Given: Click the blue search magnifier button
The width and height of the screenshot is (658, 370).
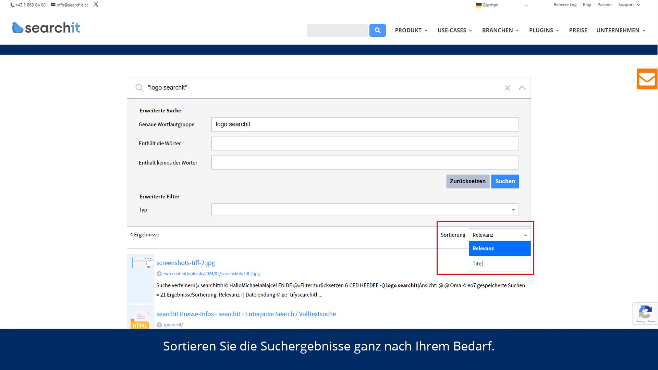Looking at the screenshot, I should pos(377,30).
